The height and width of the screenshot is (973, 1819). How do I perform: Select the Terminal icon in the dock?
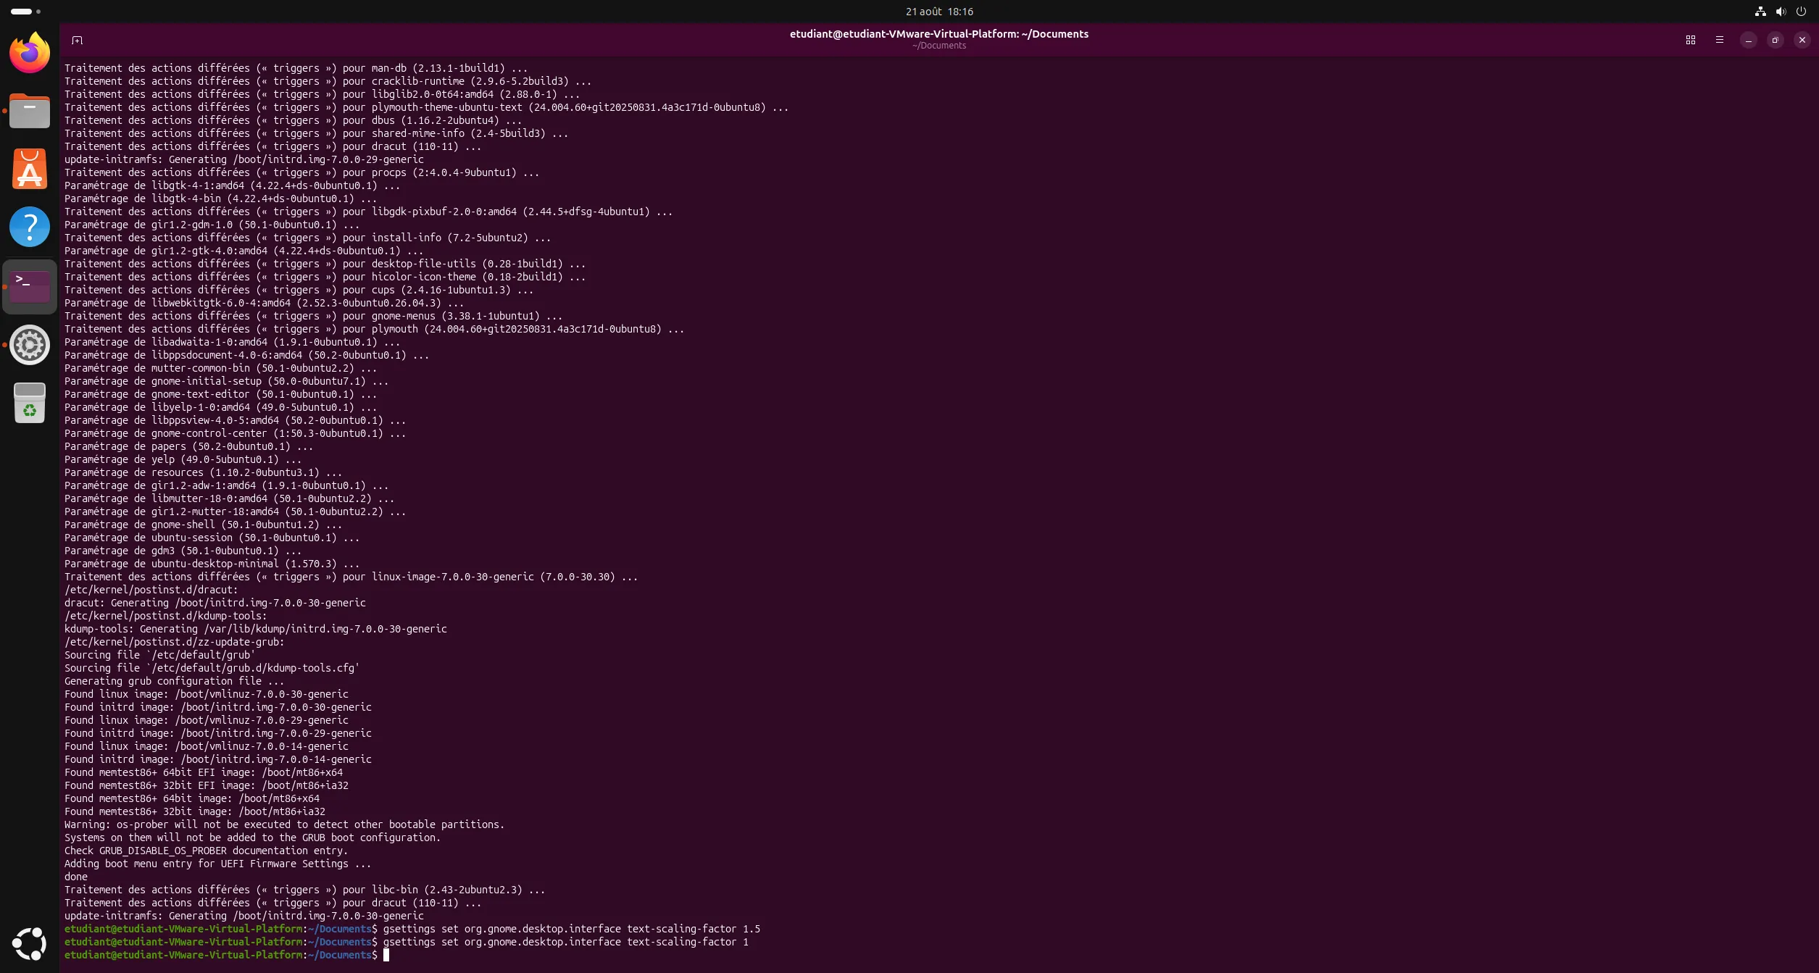pos(30,286)
